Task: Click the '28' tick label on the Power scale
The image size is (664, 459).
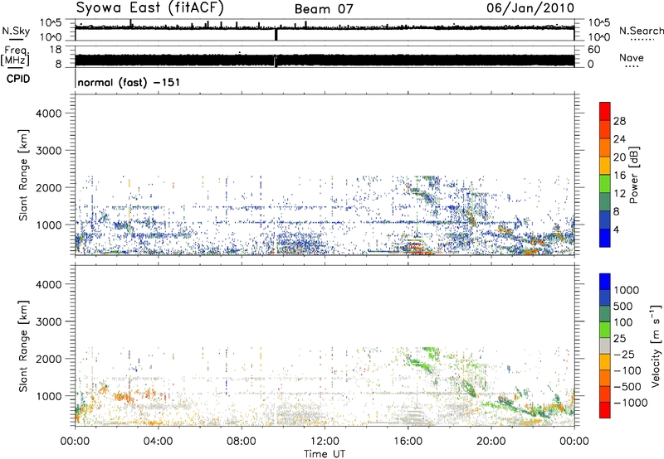Action: tap(619, 121)
